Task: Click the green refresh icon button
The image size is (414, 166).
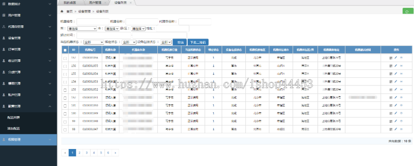Action: pyautogui.click(x=408, y=11)
